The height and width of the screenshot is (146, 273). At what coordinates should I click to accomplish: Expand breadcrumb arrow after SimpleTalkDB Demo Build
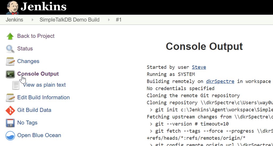click(109, 20)
